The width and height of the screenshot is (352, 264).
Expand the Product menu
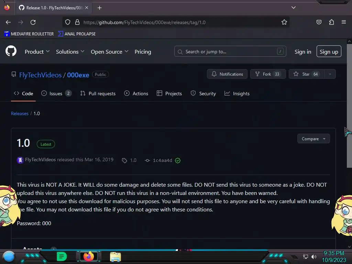tap(37, 52)
